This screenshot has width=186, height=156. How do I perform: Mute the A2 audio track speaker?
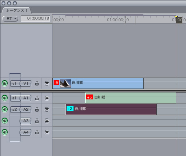pos(4,109)
